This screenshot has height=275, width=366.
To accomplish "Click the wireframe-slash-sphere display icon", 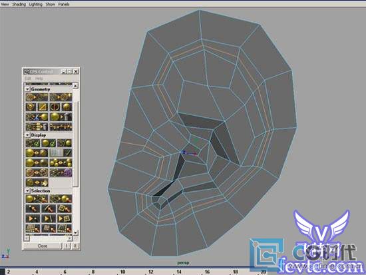I will click(65, 143).
